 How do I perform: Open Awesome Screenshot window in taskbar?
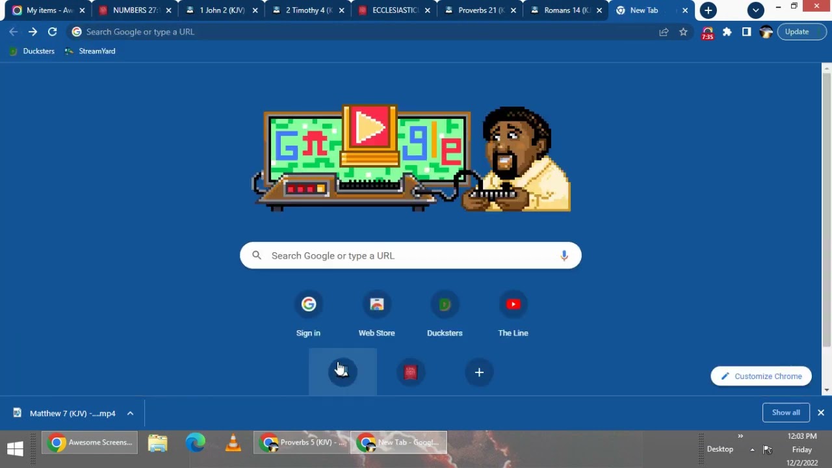(91, 443)
